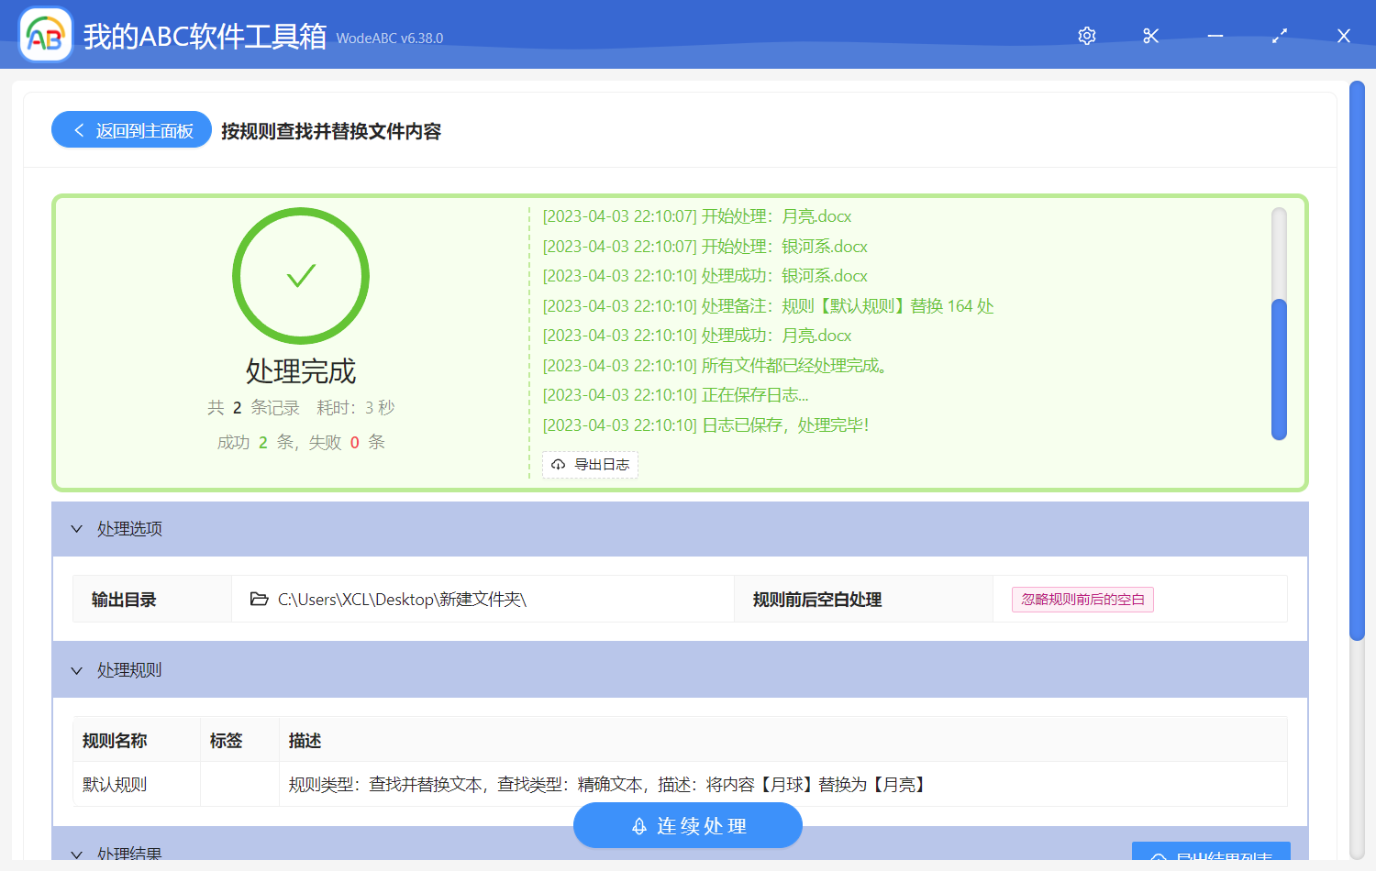Viewport: 1376px width, 871px height.
Task: Open output path C:\Users\XCL\Desktop\新建文件夹\
Action: click(x=402, y=600)
